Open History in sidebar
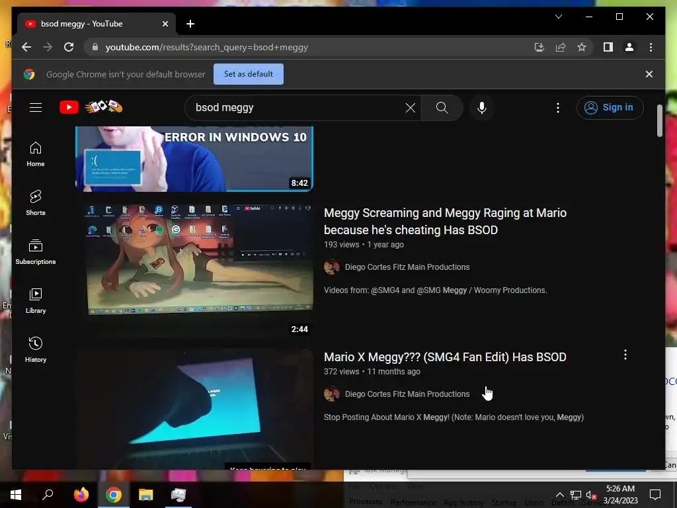The image size is (677, 508). coord(36,350)
